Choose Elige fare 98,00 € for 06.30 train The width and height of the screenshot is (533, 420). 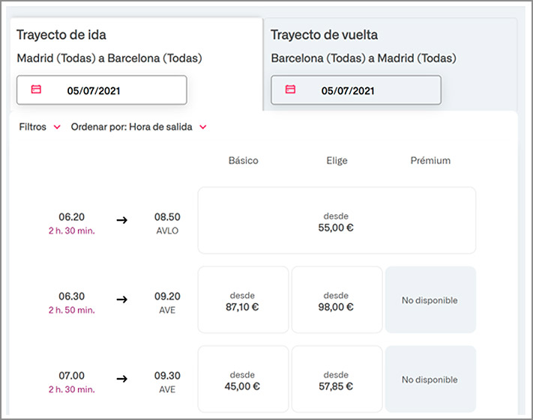pos(336,300)
